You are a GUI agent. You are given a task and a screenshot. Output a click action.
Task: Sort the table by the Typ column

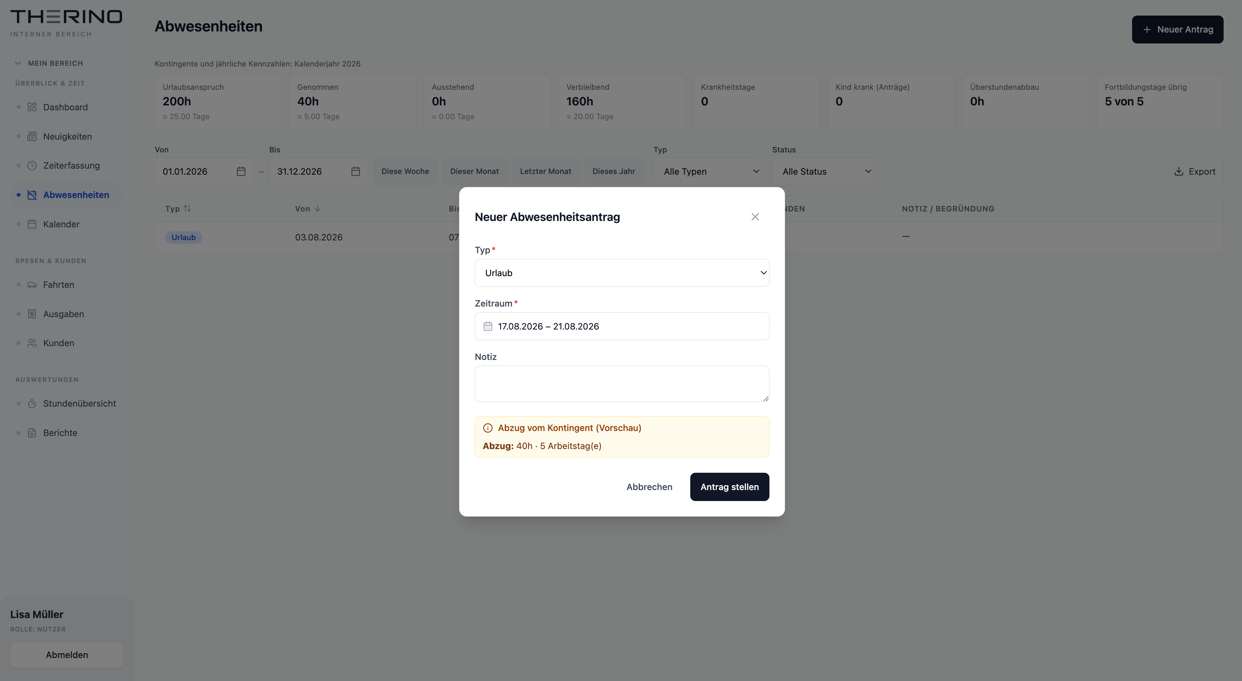click(178, 209)
